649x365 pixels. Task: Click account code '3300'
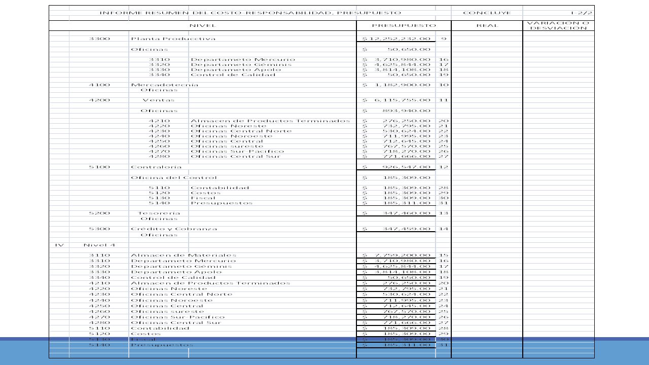pos(99,39)
